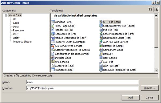Click into the Name input field
Screen dimensions: 161x103
click(x=82, y=82)
